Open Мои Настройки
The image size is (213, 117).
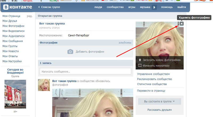(12, 61)
